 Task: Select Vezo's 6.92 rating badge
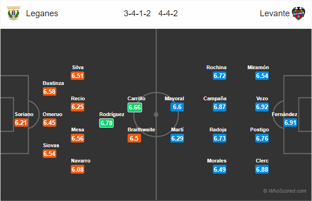tap(262, 107)
